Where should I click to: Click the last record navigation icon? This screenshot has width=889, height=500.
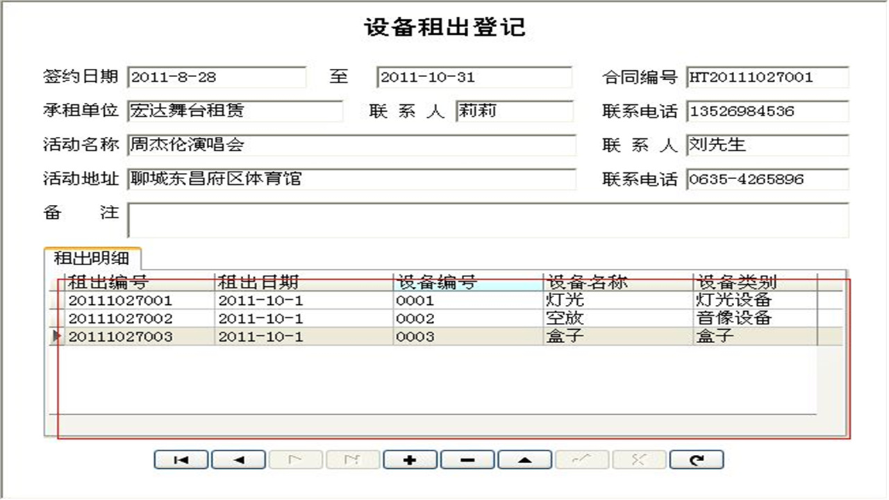353,459
